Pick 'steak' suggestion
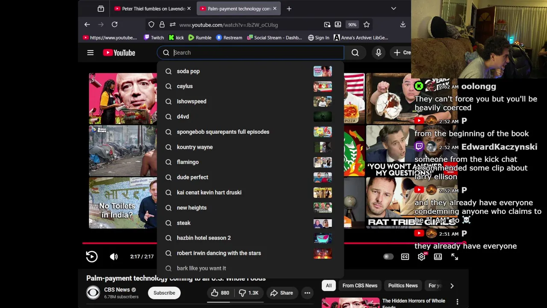This screenshot has width=547, height=308. [x=250, y=223]
